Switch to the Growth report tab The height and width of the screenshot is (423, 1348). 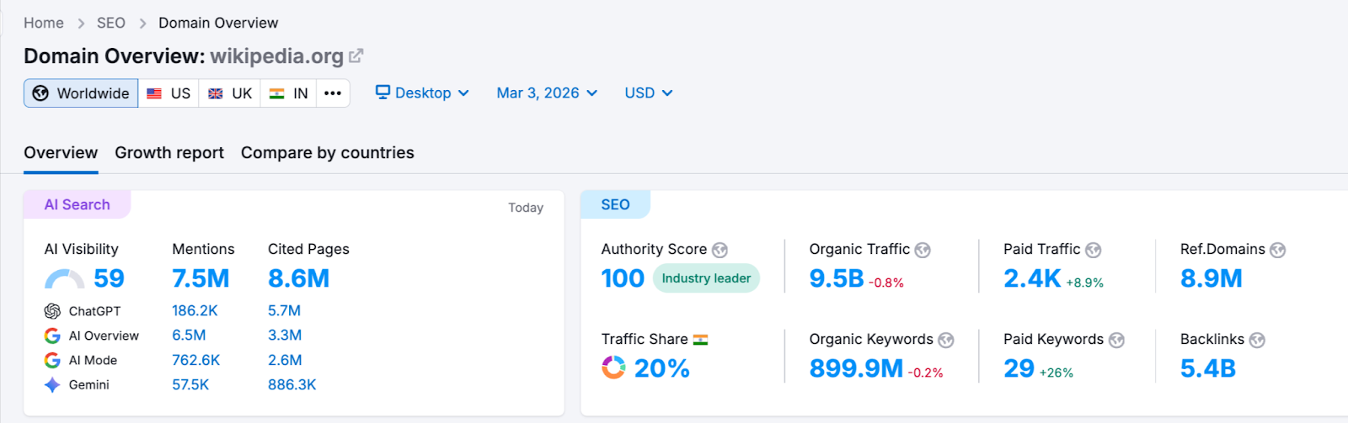pyautogui.click(x=169, y=153)
